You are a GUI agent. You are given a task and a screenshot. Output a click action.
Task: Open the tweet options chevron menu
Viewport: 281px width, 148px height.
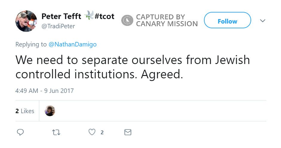pos(262,21)
